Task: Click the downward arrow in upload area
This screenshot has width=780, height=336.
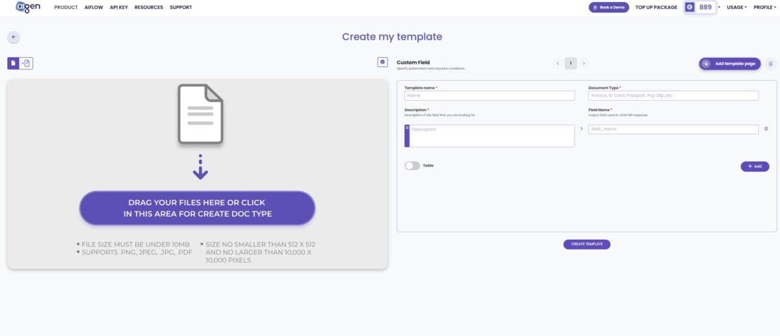Action: point(201,167)
